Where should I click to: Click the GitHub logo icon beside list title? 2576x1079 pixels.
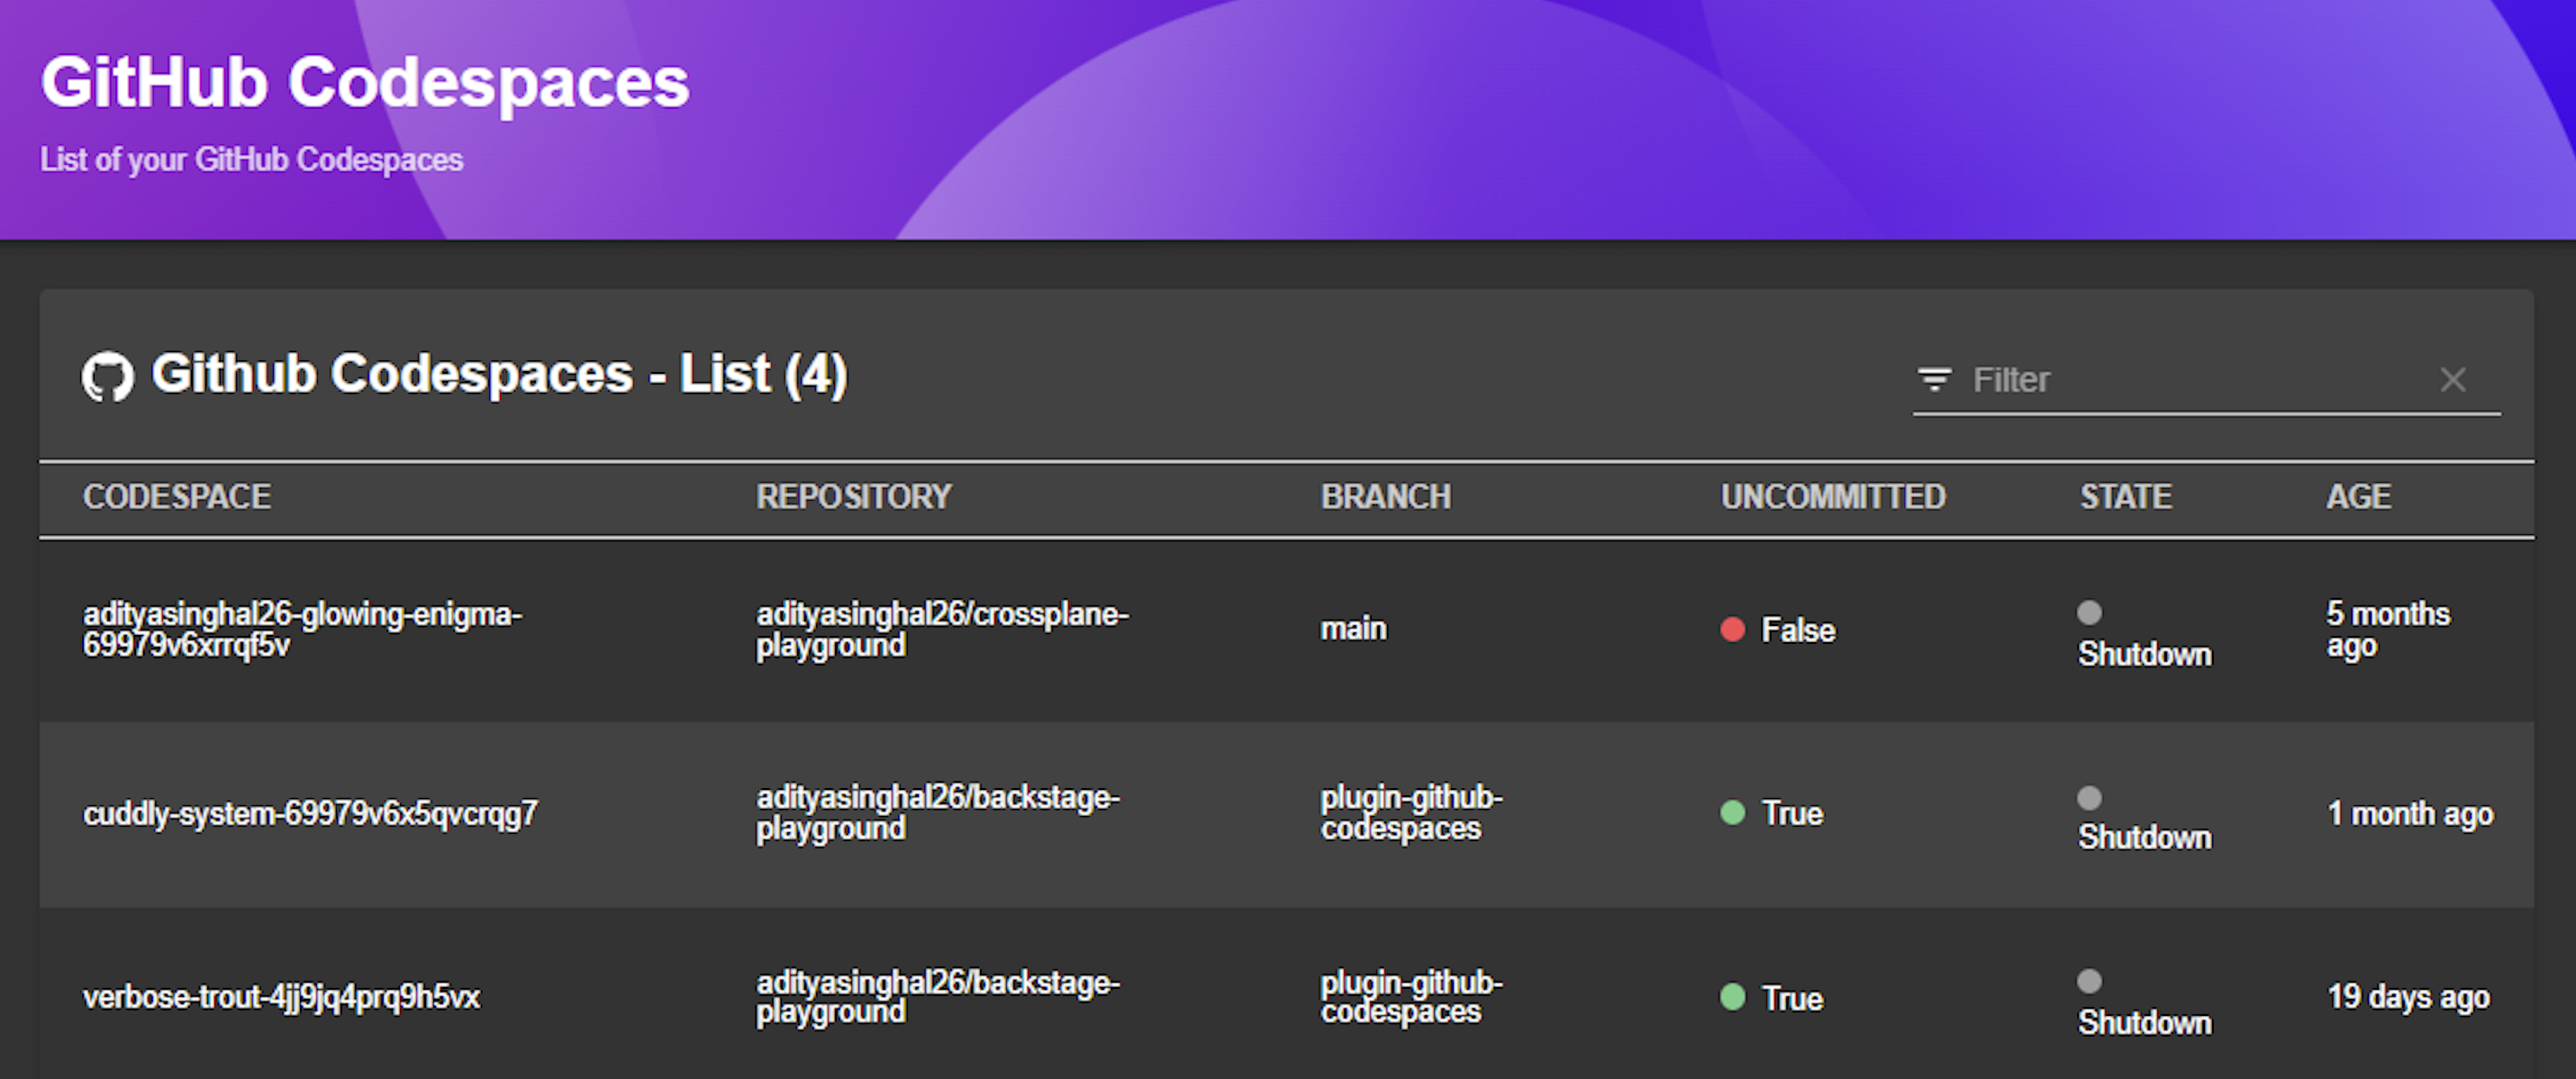[107, 378]
